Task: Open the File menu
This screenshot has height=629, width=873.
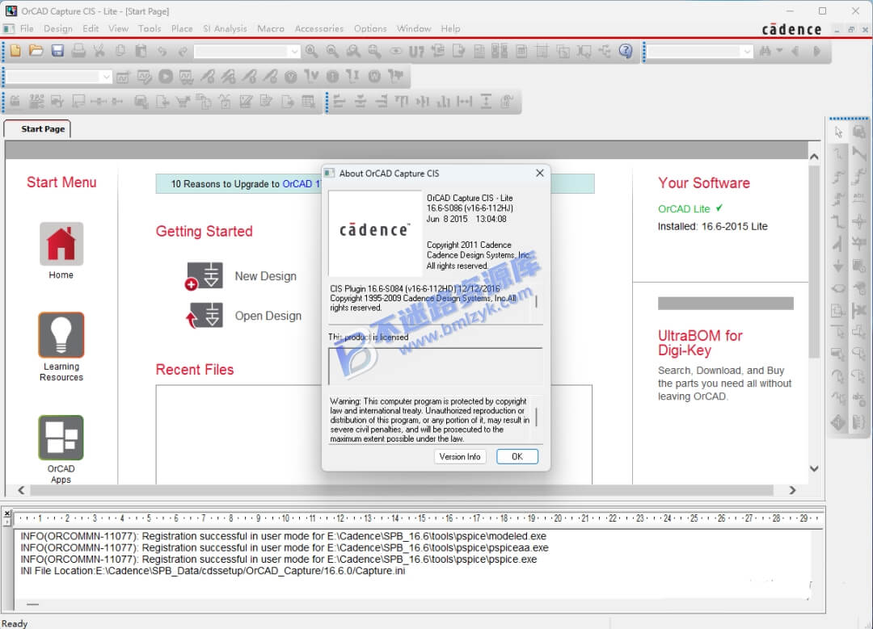Action: tap(27, 29)
